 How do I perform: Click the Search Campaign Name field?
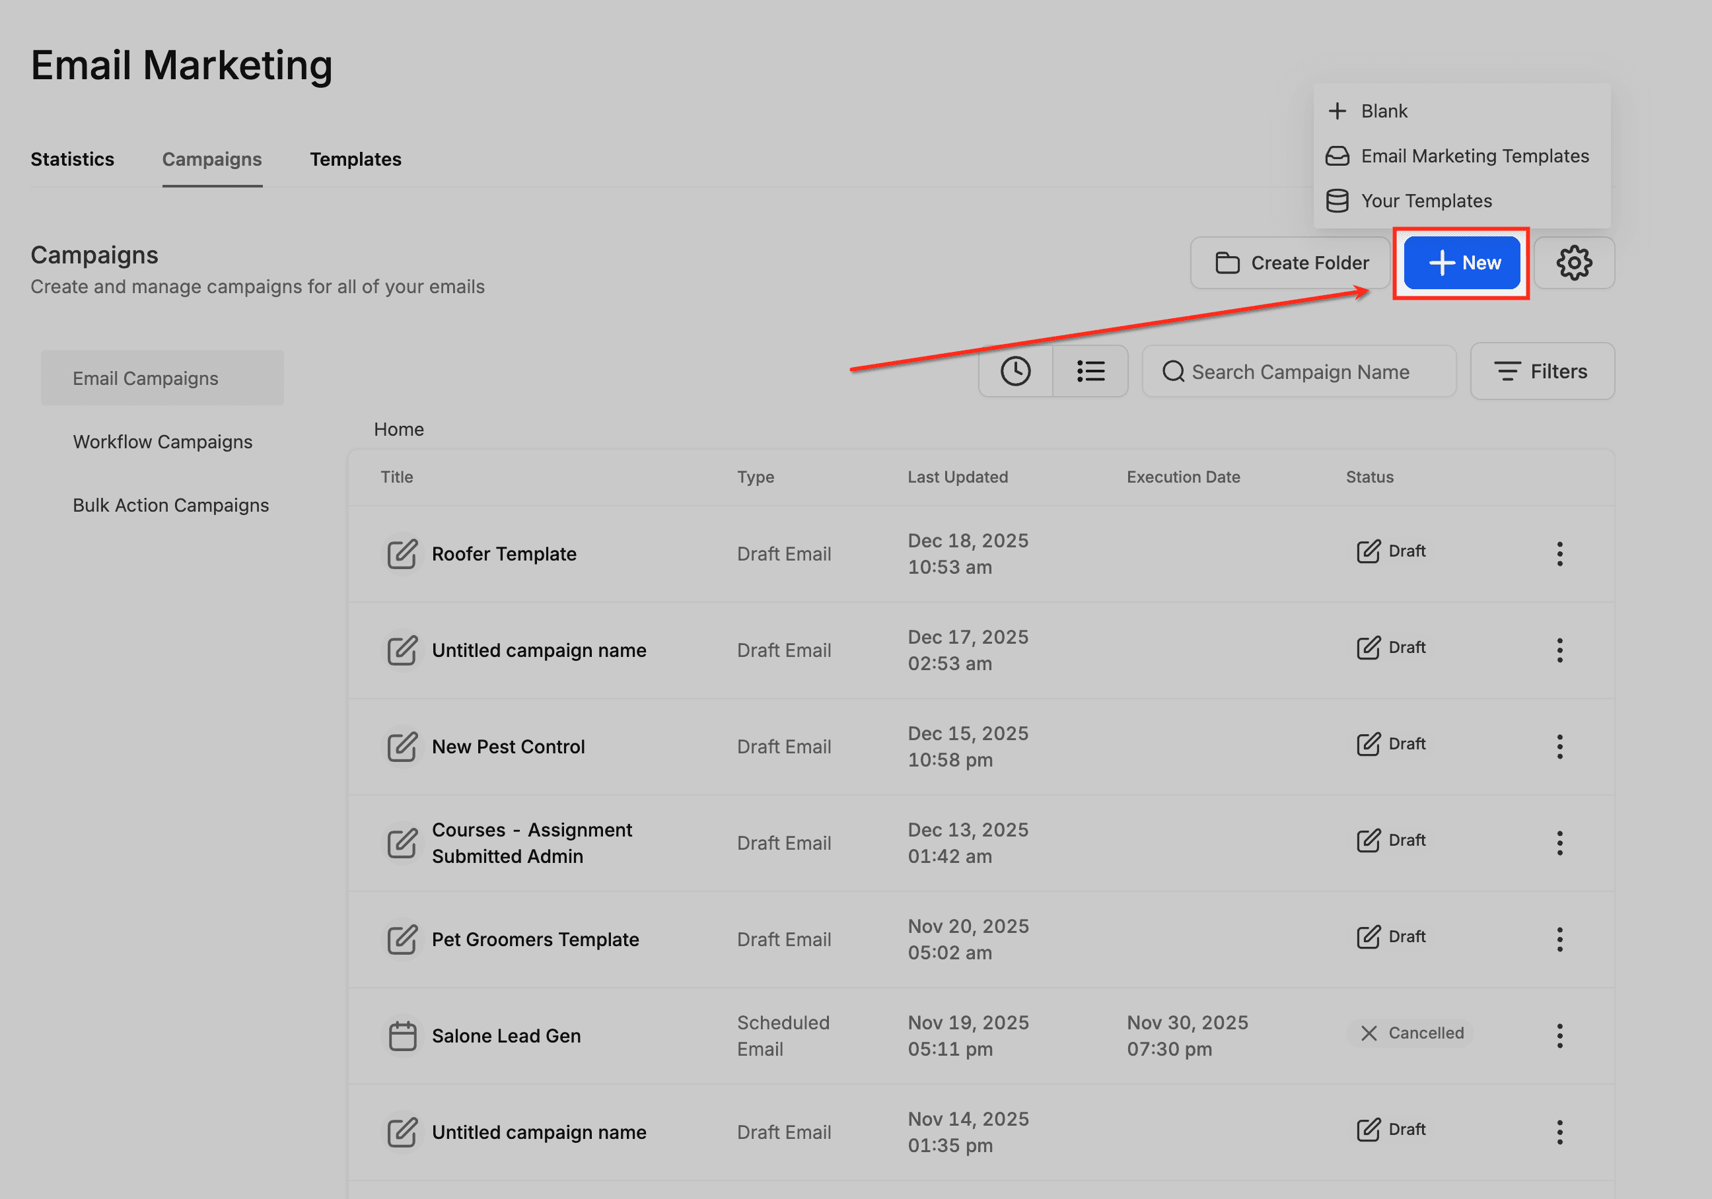pos(1300,372)
